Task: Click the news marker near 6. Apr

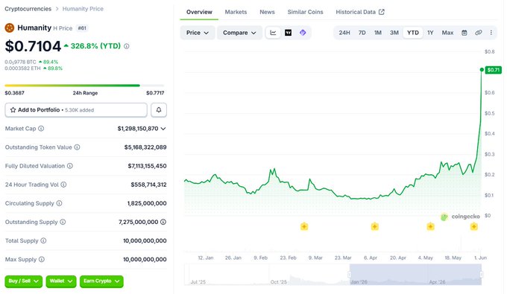Action: click(374, 226)
